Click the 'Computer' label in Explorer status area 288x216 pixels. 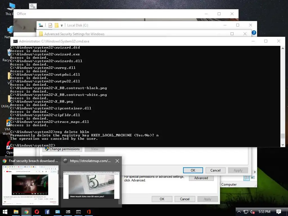[x=229, y=184]
